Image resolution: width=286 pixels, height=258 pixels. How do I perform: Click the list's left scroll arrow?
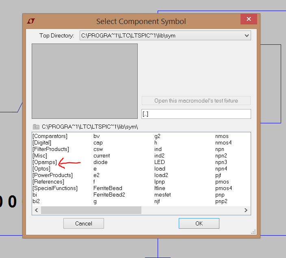coord(37,210)
